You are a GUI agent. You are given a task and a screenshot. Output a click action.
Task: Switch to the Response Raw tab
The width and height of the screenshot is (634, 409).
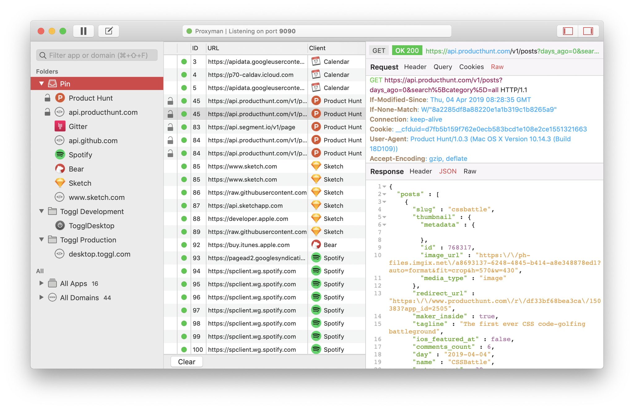[470, 171]
